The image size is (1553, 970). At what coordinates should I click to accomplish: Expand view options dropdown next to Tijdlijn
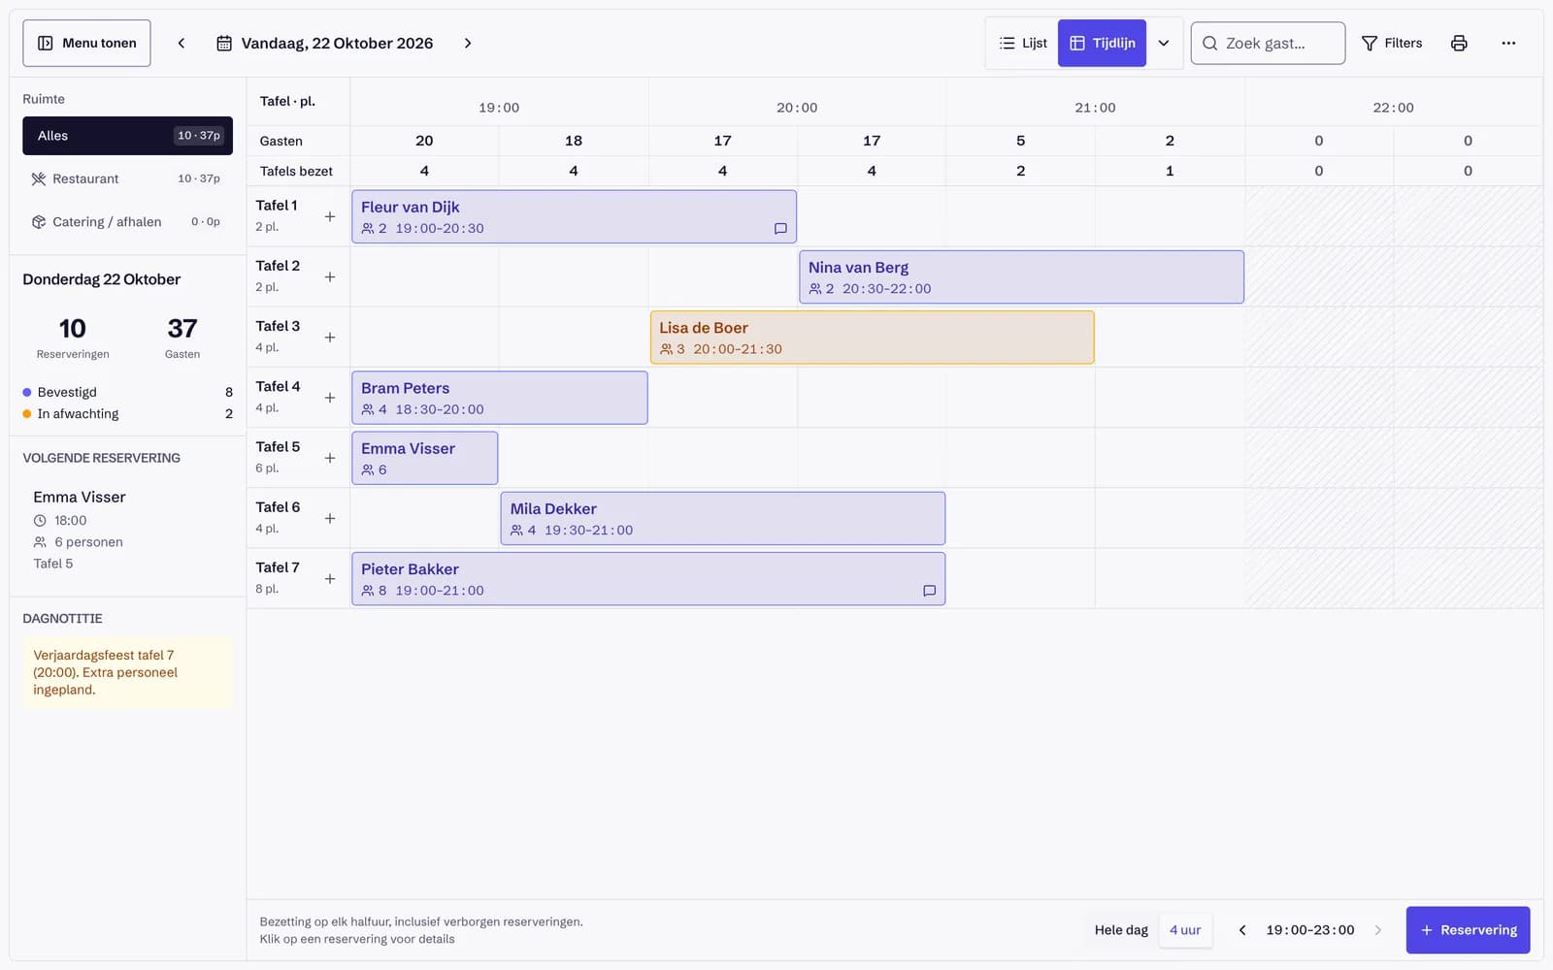[x=1164, y=43]
